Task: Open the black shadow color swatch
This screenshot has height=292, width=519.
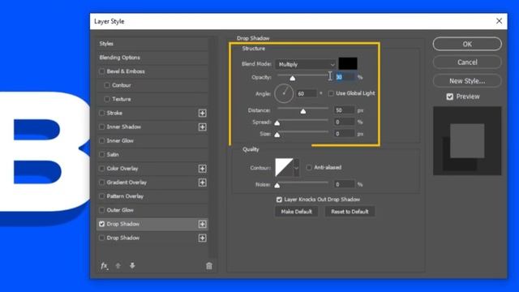Action: [x=348, y=63]
